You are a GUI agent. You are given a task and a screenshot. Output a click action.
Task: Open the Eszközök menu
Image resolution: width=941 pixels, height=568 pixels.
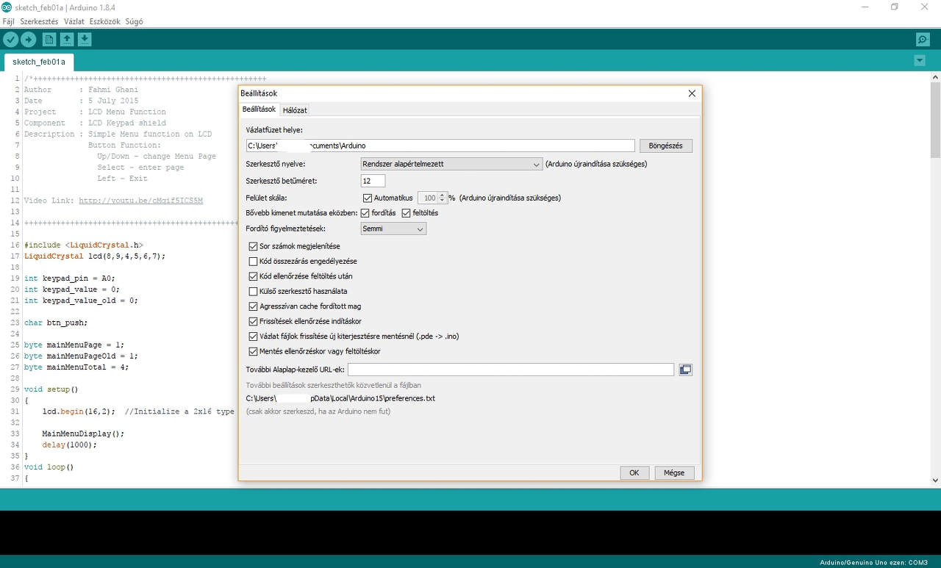tap(105, 21)
